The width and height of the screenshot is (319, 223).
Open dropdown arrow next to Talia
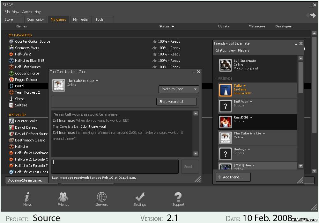[x=245, y=85]
